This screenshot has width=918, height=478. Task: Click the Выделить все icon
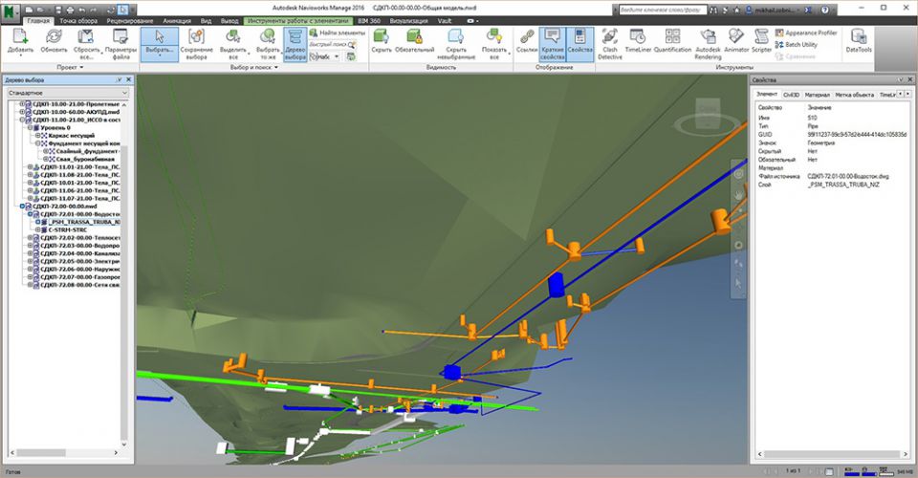(x=233, y=37)
